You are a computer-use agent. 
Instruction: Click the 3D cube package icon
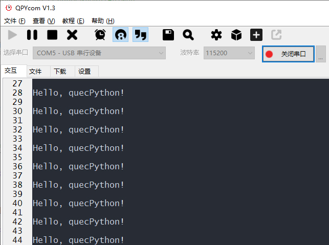pos(236,35)
